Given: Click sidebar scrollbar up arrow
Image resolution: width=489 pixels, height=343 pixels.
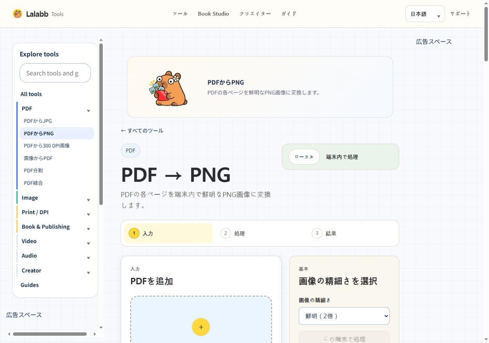Looking at the screenshot, I should click(101, 39).
